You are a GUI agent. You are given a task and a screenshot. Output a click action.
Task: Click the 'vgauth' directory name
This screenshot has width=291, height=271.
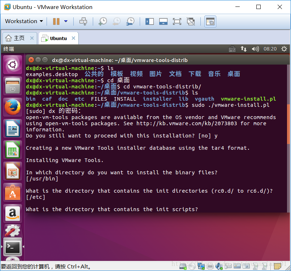(204, 99)
